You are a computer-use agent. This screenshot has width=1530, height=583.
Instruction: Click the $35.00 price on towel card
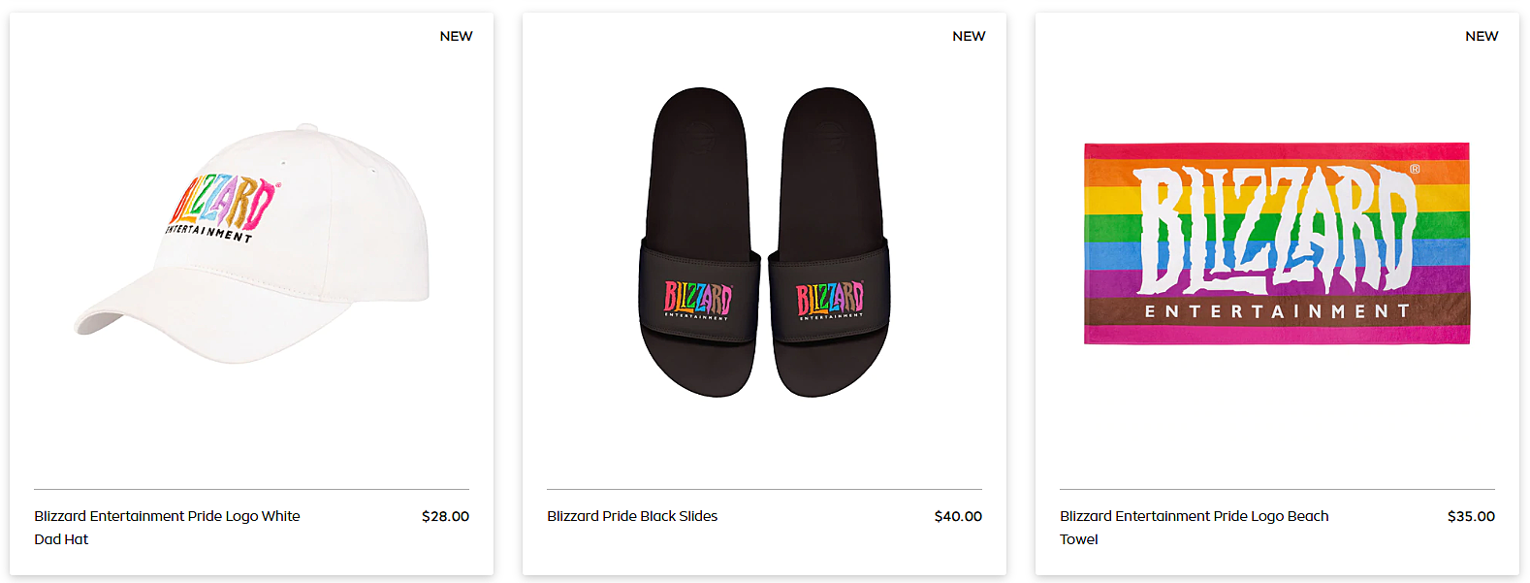[x=1471, y=516]
